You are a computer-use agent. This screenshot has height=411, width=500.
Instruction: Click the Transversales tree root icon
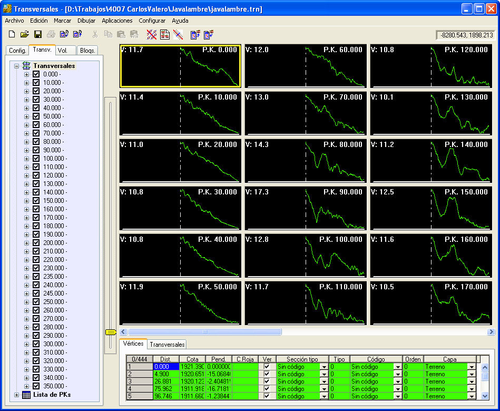click(x=26, y=66)
